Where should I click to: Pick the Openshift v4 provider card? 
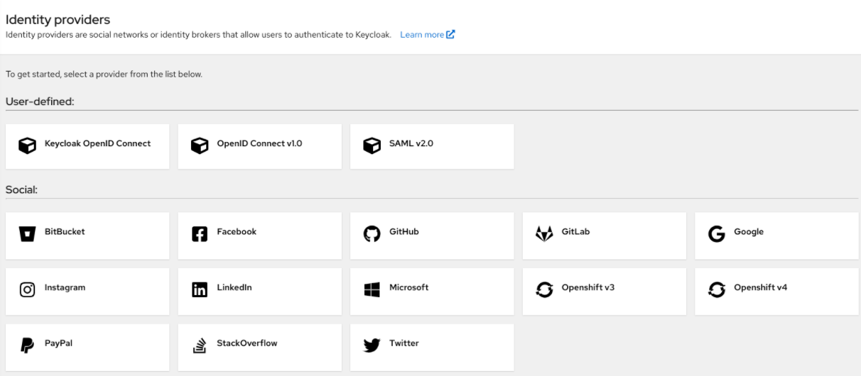776,291
